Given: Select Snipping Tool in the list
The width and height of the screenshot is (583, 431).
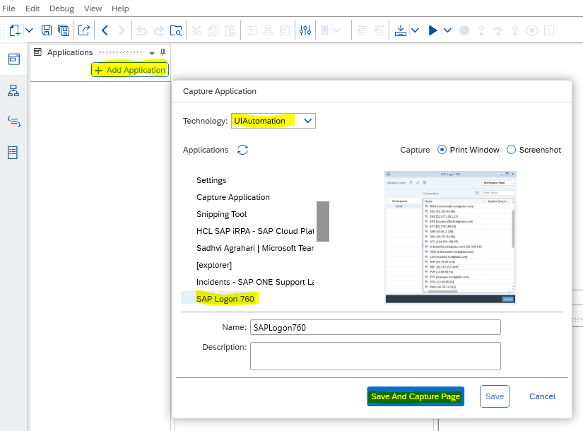Looking at the screenshot, I should coord(222,214).
